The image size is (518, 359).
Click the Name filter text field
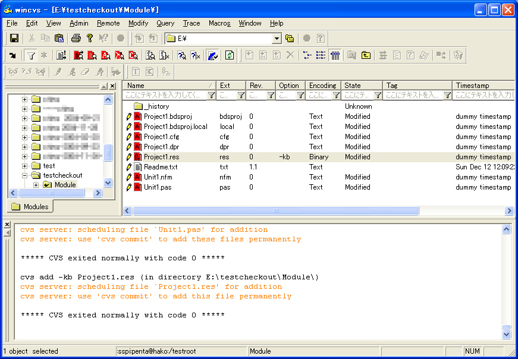(x=165, y=95)
